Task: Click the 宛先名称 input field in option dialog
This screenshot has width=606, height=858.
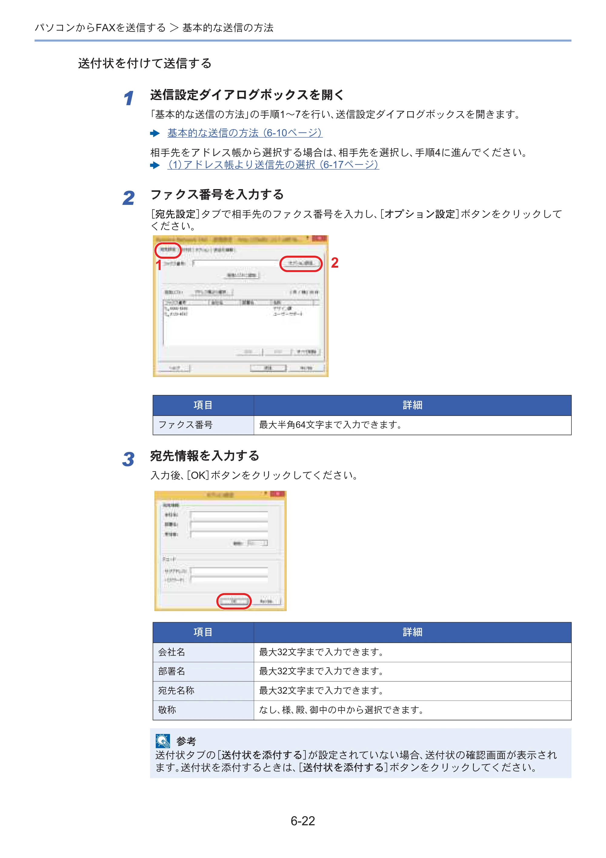Action: click(x=229, y=534)
